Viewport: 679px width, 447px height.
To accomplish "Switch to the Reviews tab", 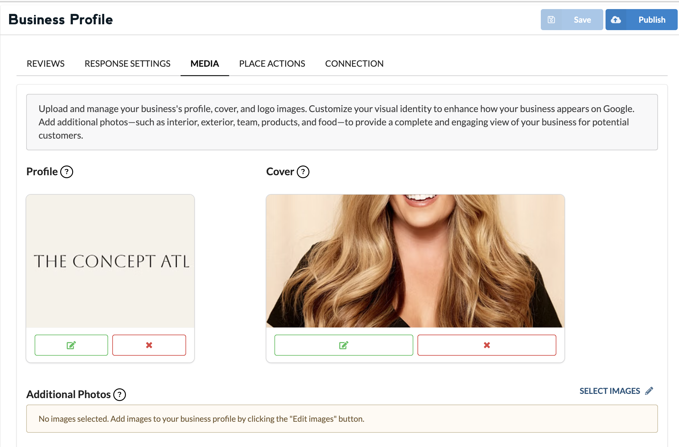I will 46,63.
